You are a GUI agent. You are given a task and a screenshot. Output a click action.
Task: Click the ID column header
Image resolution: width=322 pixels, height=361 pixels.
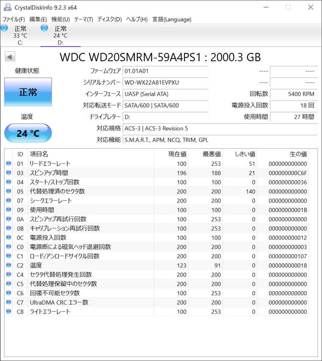20,154
